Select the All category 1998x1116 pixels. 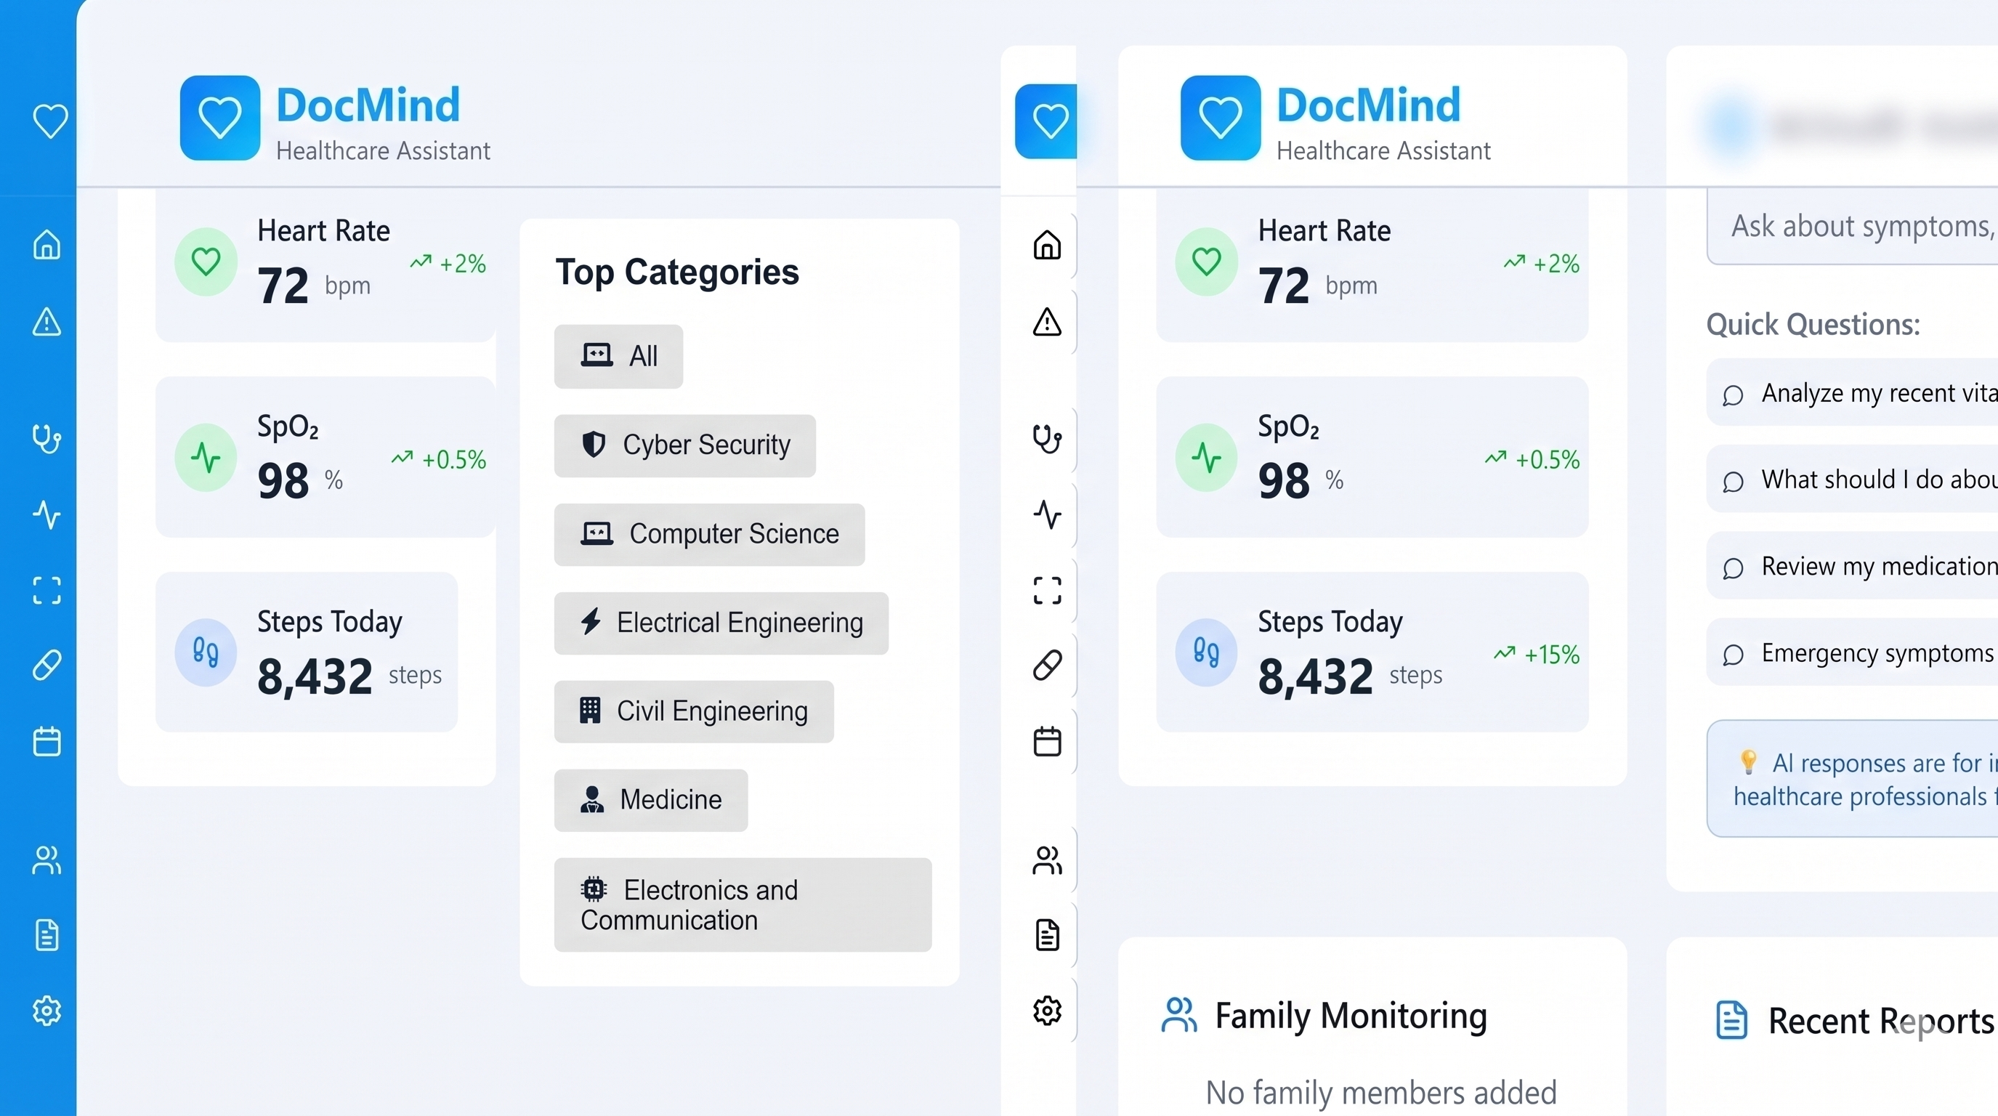tap(618, 356)
